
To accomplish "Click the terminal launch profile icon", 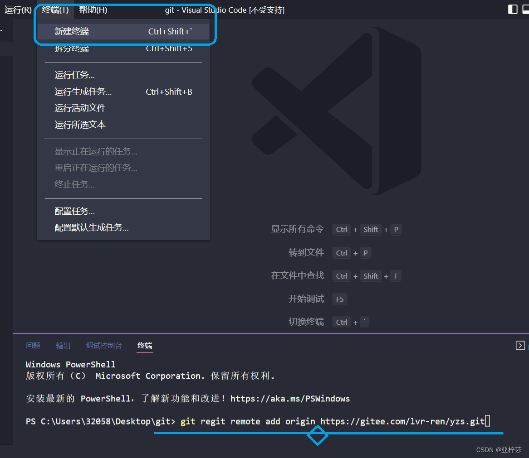I will click(x=520, y=346).
